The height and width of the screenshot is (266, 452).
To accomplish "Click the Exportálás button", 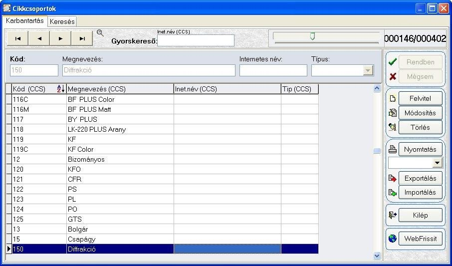I will 420,178.
